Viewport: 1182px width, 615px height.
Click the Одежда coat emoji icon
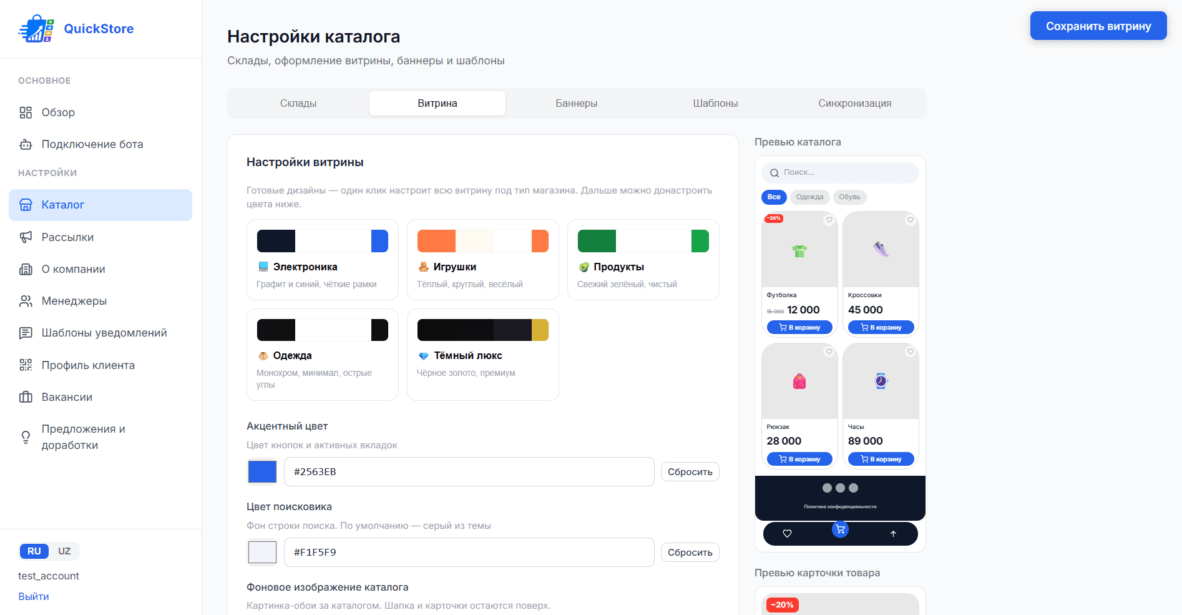click(263, 356)
